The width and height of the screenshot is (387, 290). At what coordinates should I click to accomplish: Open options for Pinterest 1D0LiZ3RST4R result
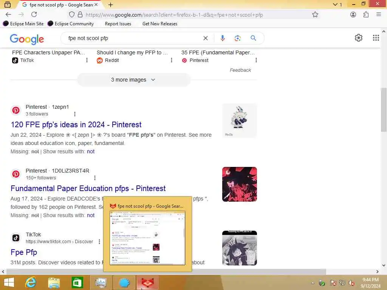(95, 178)
